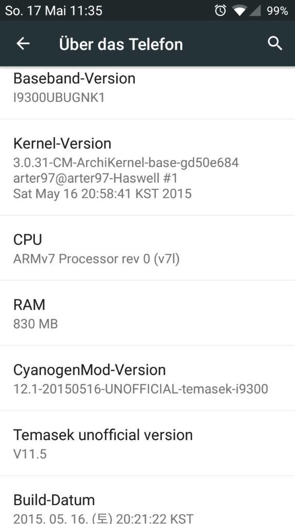
Task: Tap the cellular signal status icon
Action: (255, 11)
